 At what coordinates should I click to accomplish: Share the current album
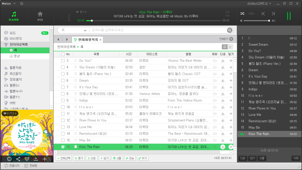point(18,159)
